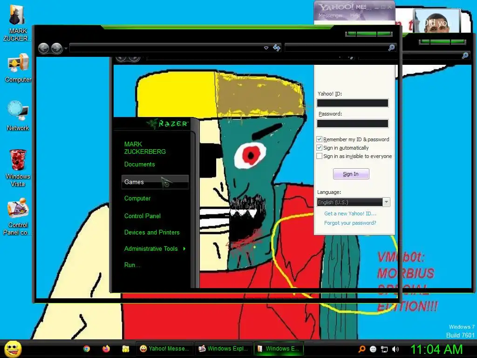Screen dimensions: 477x358
Task: Click search magnifier in rear Explorer window
Action: pyautogui.click(x=465, y=55)
